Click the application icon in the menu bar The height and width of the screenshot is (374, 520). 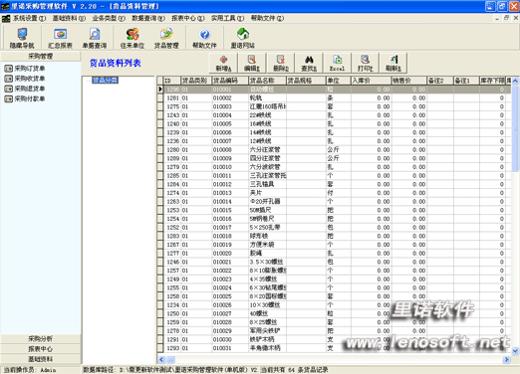click(6, 18)
